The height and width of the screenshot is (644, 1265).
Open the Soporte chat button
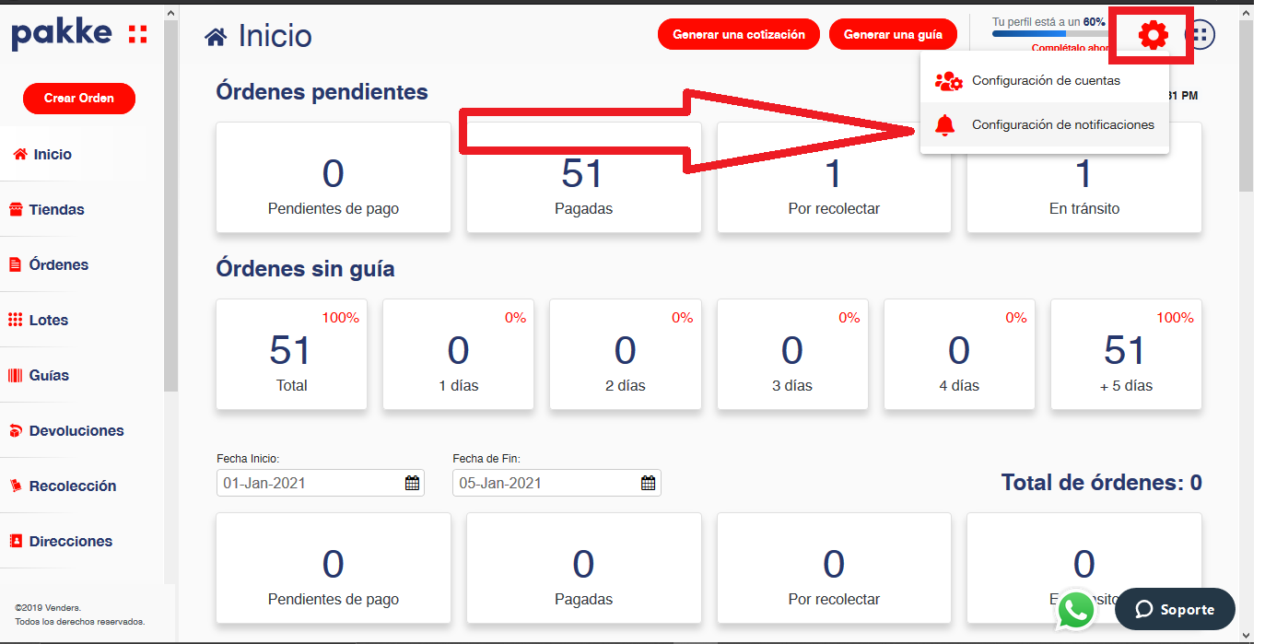(x=1174, y=609)
